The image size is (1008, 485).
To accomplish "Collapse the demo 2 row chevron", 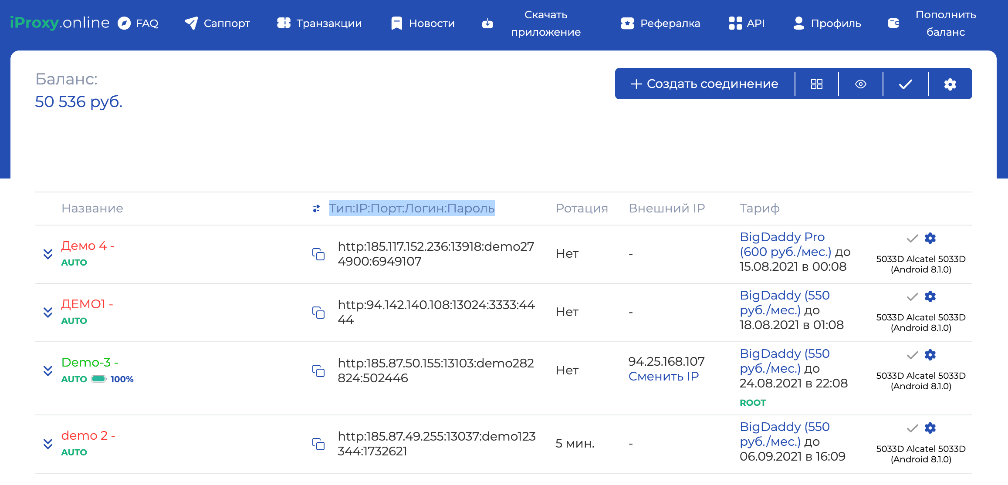I will pyautogui.click(x=47, y=445).
